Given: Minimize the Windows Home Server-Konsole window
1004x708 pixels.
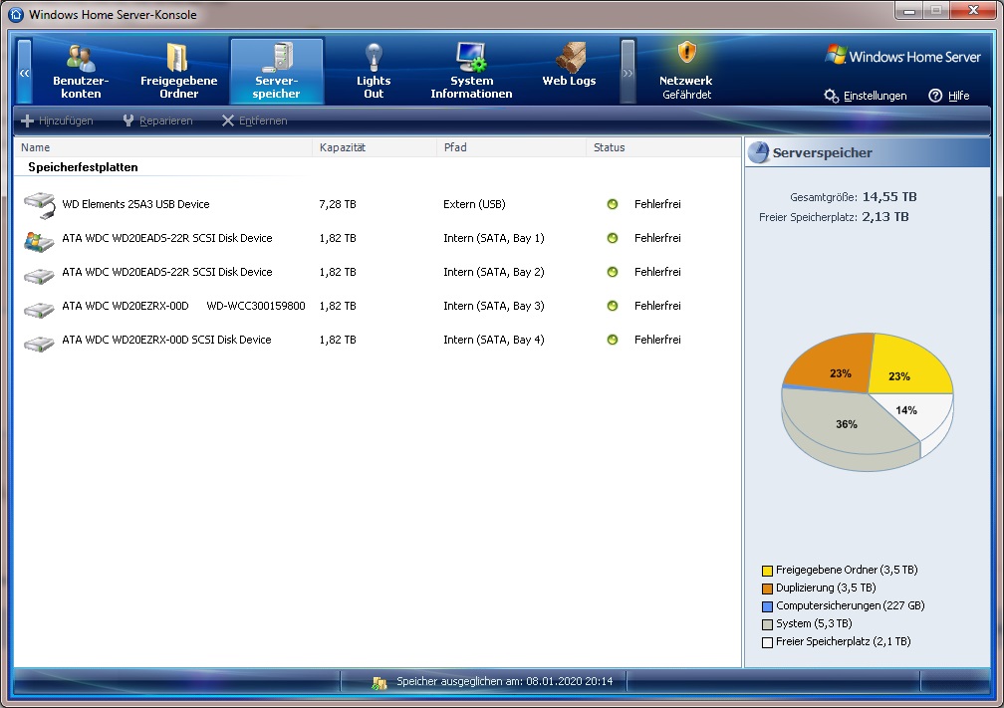Looking at the screenshot, I should (x=909, y=11).
